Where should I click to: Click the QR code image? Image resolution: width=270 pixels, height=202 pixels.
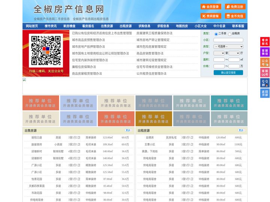[46, 50]
